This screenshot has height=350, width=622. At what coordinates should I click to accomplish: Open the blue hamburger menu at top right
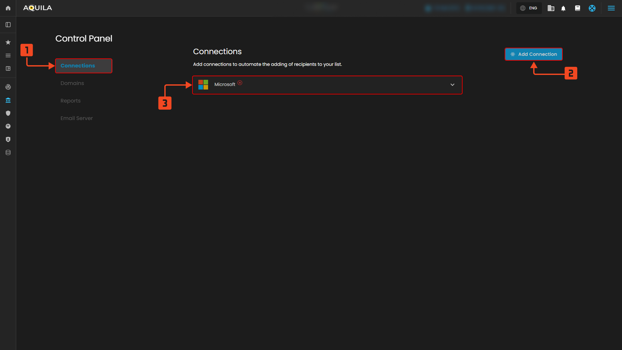click(x=611, y=8)
